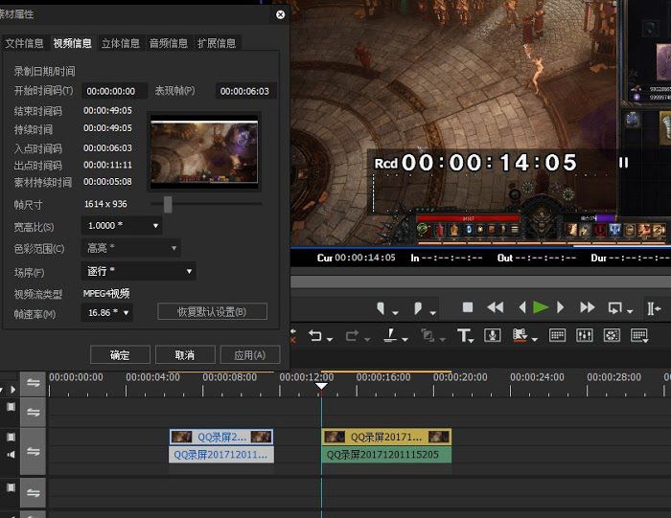This screenshot has height=518, width=671.
Task: Expand track headers with the right-pointing arrow
Action: coord(12,390)
